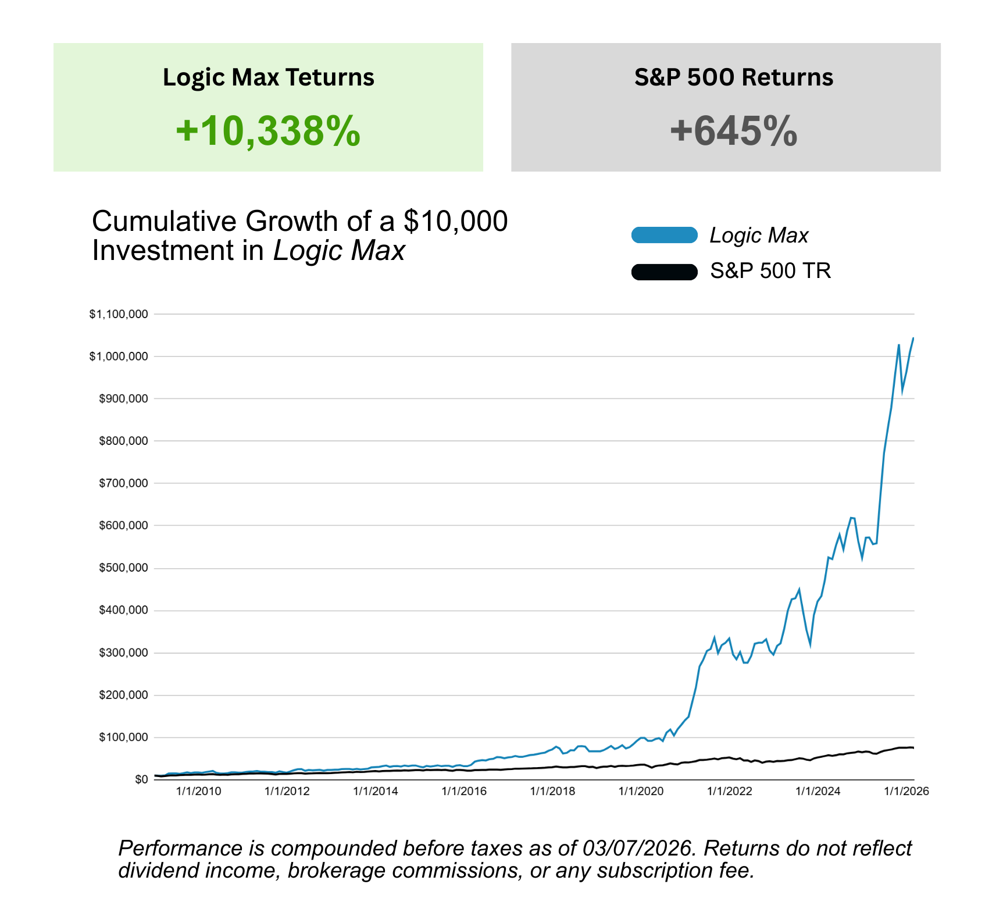The height and width of the screenshot is (916, 1003).
Task: Click the 1/1/2022 x-axis date label
Action: pyautogui.click(x=729, y=792)
